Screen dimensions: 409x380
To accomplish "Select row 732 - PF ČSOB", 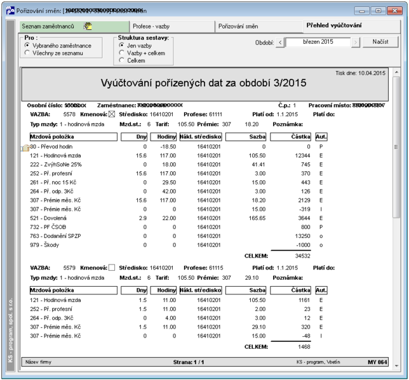I will point(177,227).
